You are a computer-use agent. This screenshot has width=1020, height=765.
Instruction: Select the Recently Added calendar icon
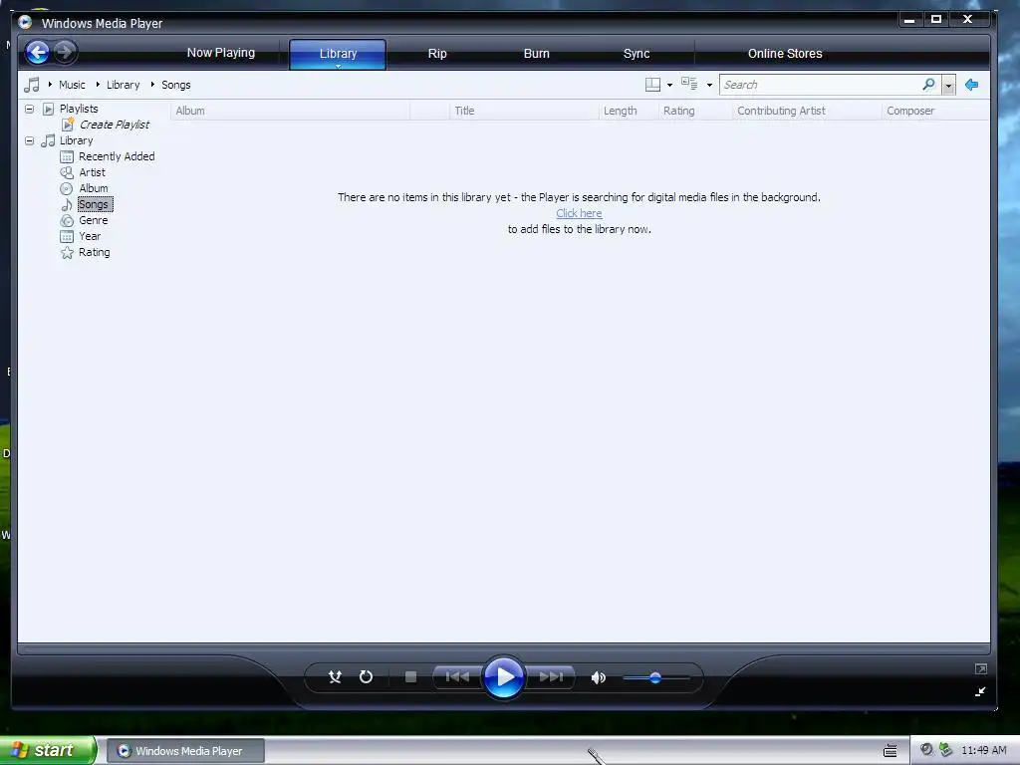tap(67, 156)
